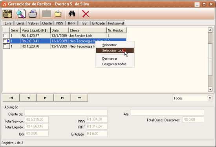
Task: Click the gray disabled folder toolbar icon
Action: click(47, 14)
